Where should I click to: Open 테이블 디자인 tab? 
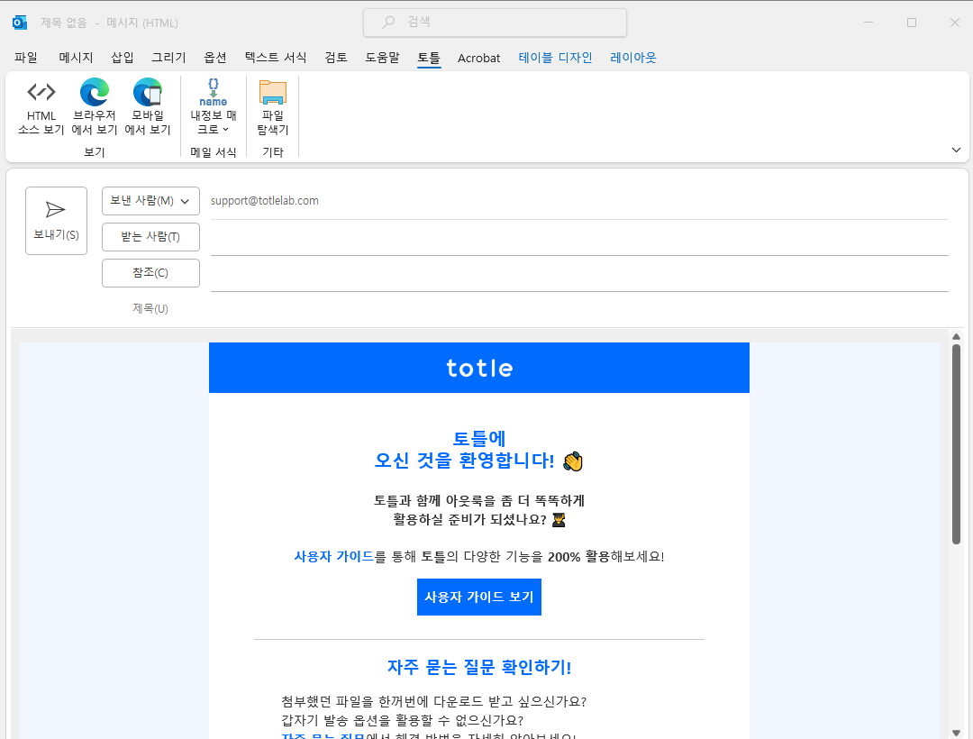click(555, 58)
